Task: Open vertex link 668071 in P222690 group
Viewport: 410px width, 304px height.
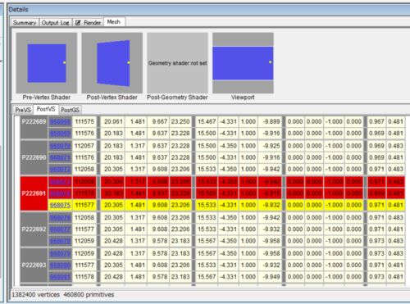Action: [60, 157]
